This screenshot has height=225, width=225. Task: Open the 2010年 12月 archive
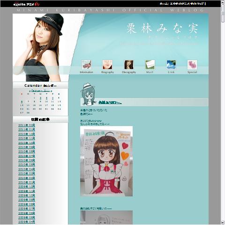click(27, 134)
